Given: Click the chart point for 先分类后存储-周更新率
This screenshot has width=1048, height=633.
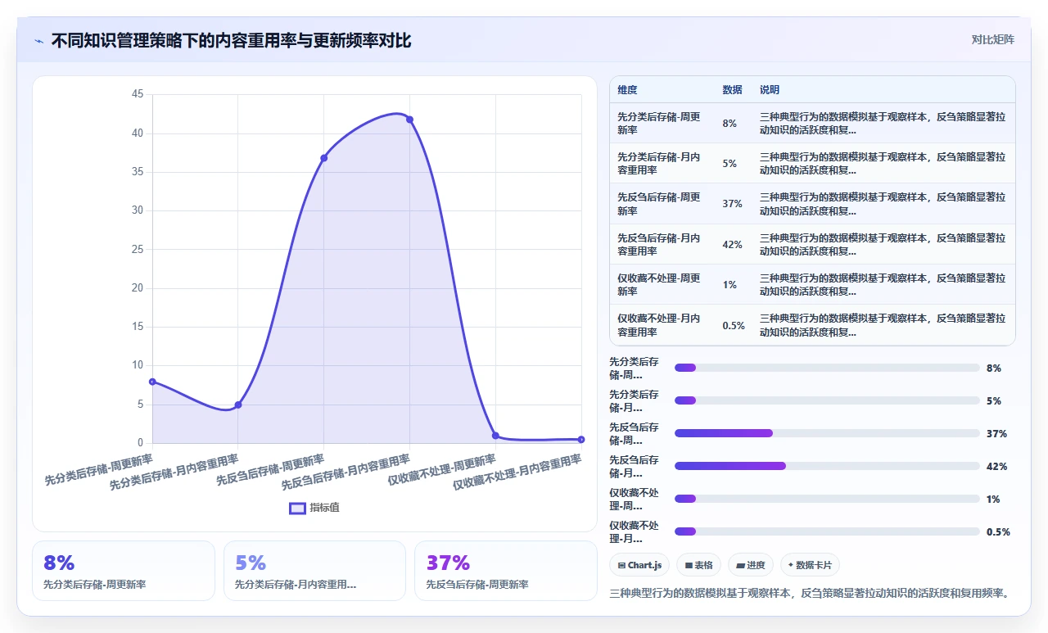Looking at the screenshot, I should click(152, 382).
